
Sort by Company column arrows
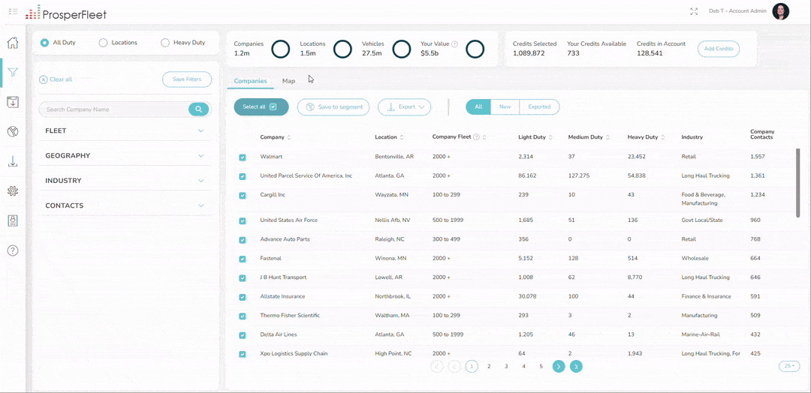289,137
